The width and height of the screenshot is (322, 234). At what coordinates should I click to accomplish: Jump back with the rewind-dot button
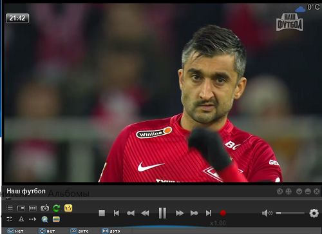131,213
